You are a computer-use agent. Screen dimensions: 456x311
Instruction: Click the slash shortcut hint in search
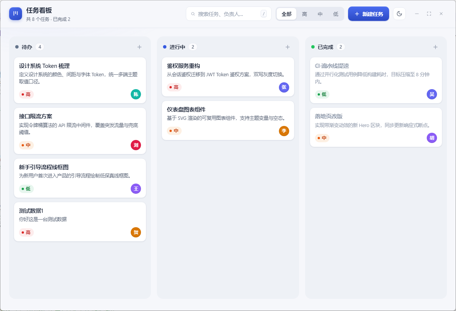coord(264,14)
